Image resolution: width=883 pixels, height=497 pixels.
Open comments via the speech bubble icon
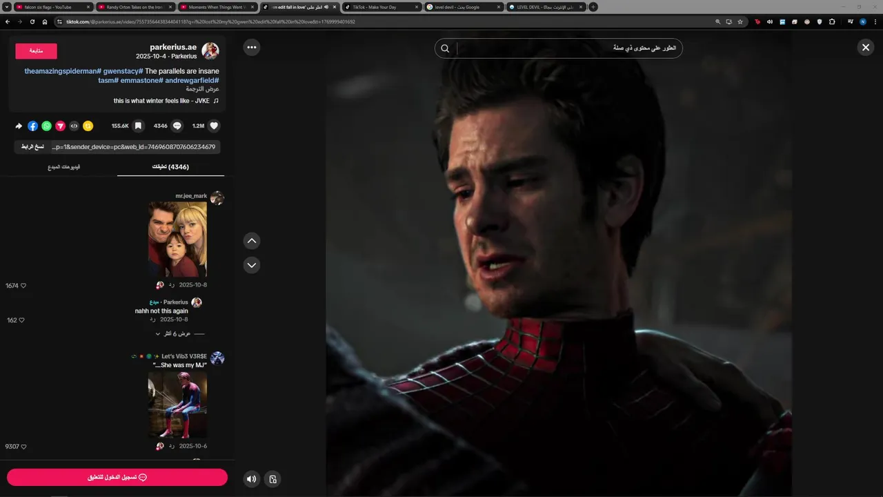pyautogui.click(x=177, y=126)
